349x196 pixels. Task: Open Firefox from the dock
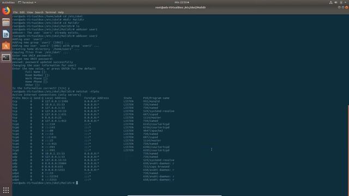[x=6, y=11]
